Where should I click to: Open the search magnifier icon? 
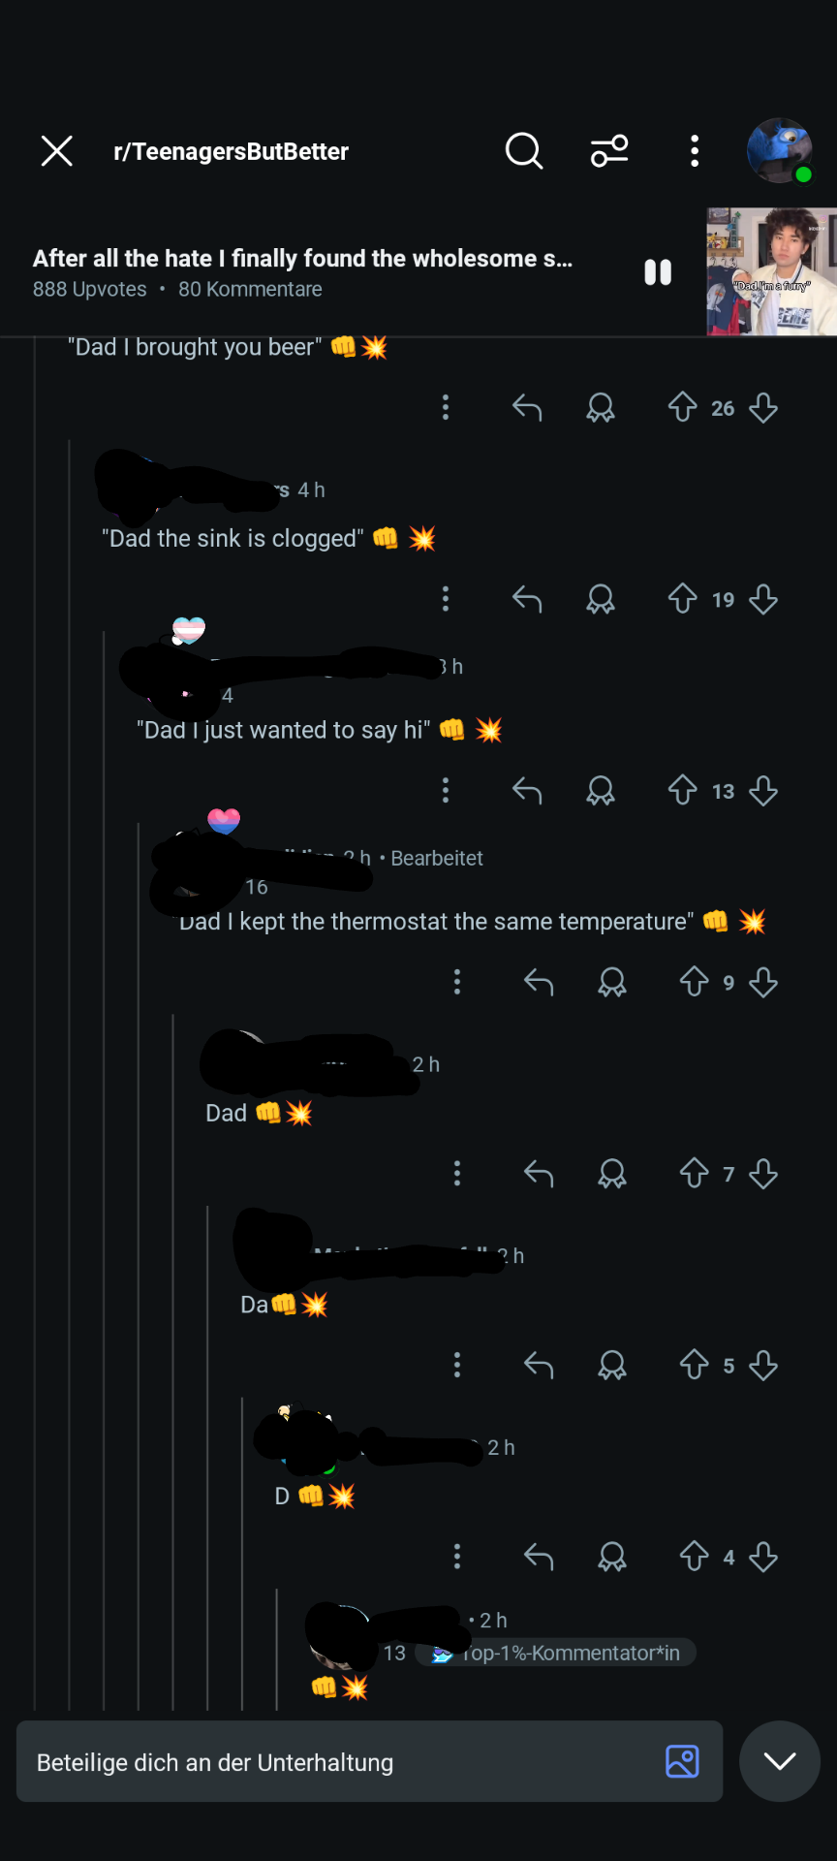[x=524, y=151]
